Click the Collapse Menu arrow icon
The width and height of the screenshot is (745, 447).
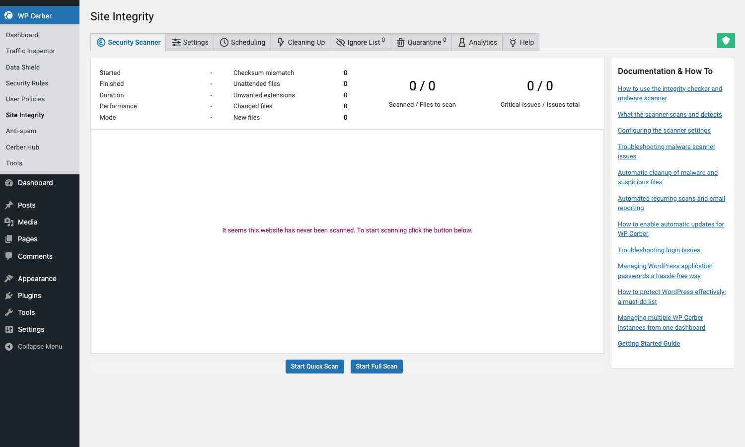click(x=9, y=347)
